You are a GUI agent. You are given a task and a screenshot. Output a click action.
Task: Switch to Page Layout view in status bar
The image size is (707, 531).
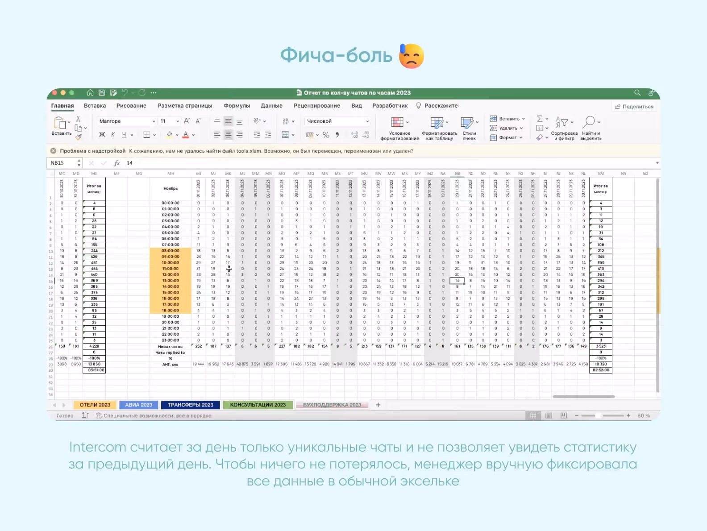(549, 415)
